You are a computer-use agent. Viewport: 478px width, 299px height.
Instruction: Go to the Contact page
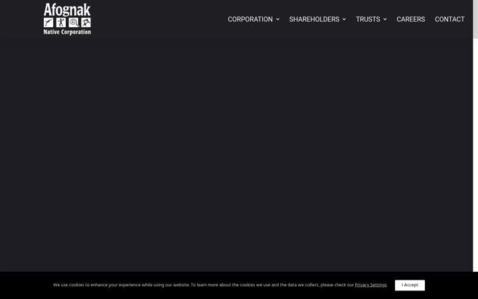[x=449, y=19]
